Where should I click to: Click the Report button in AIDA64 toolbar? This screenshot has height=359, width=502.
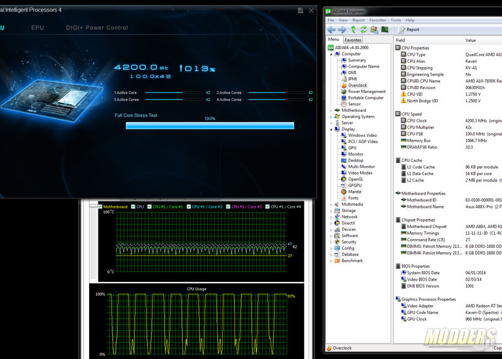[409, 29]
